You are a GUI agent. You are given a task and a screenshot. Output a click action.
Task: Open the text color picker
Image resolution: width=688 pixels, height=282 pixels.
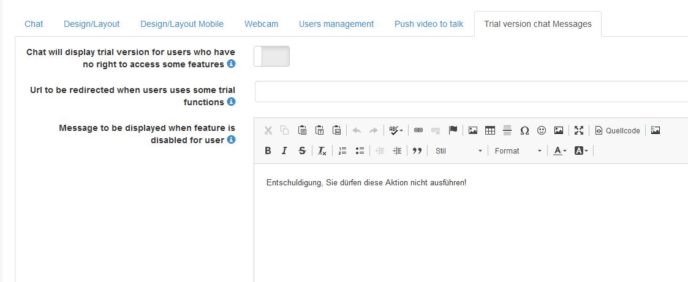[x=559, y=151]
